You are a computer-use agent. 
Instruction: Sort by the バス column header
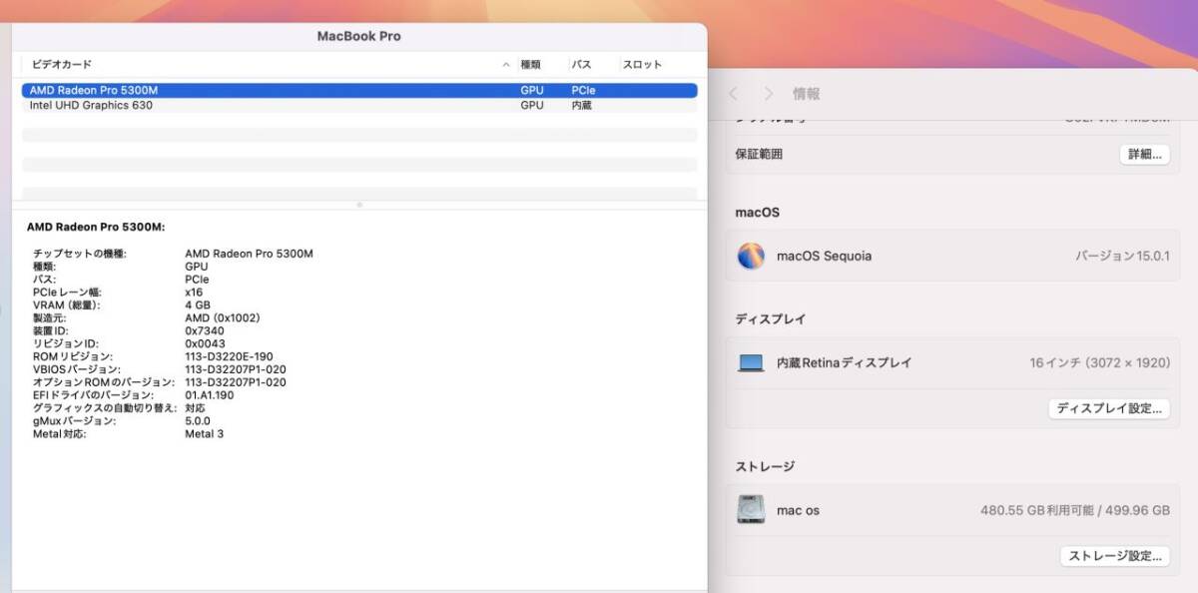click(581, 65)
